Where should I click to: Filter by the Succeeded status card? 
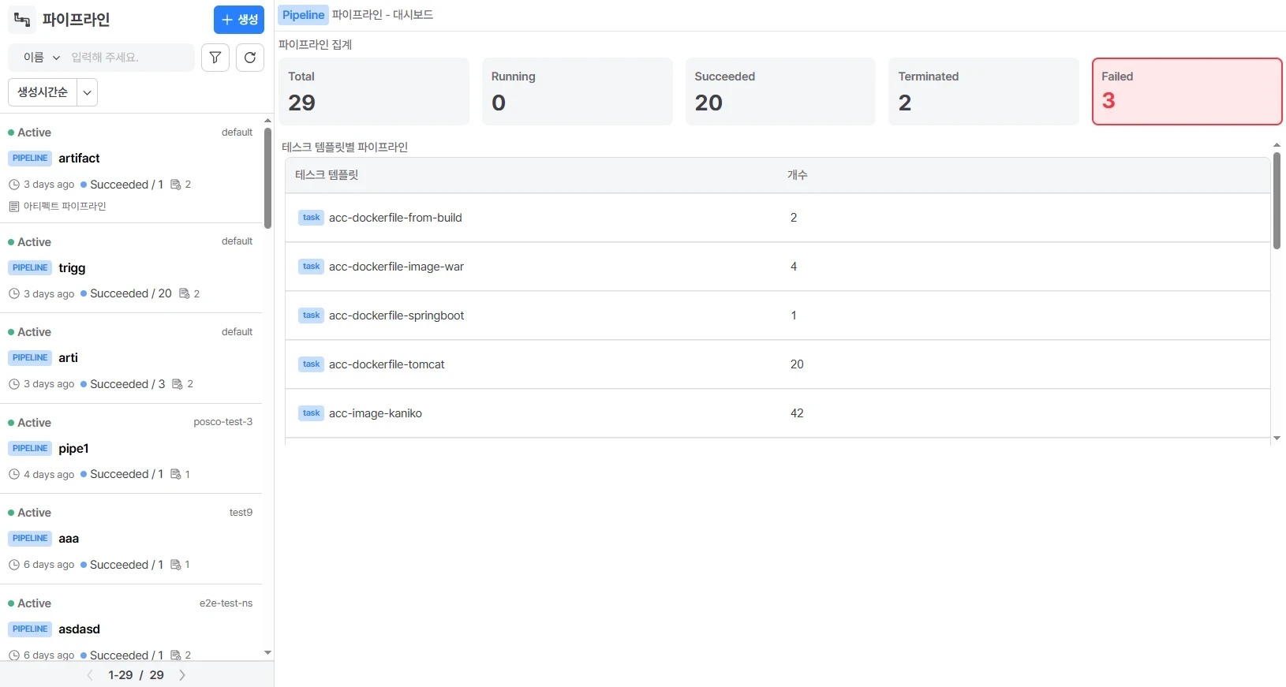click(x=780, y=91)
